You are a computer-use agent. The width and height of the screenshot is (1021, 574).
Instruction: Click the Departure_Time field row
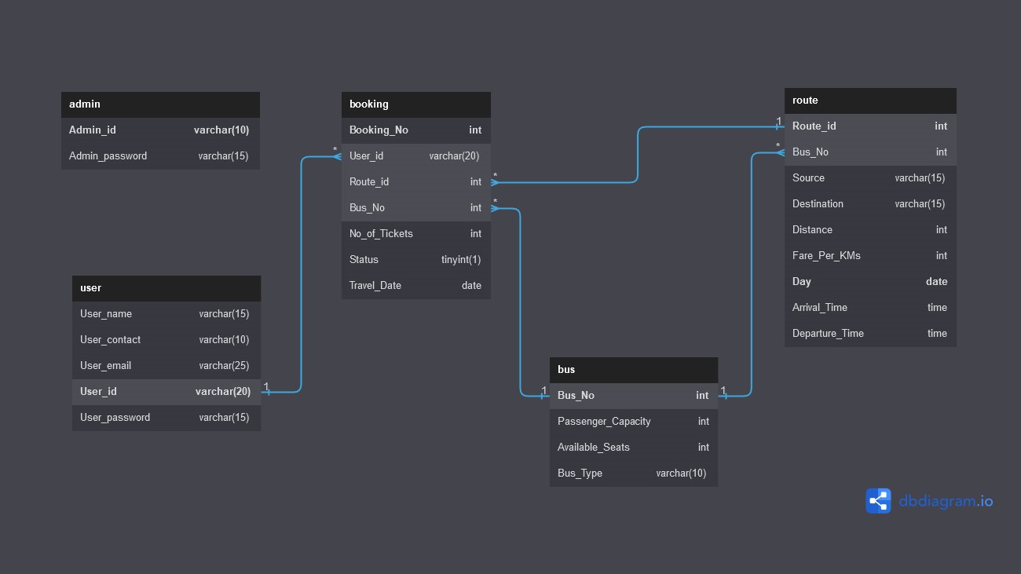point(869,334)
